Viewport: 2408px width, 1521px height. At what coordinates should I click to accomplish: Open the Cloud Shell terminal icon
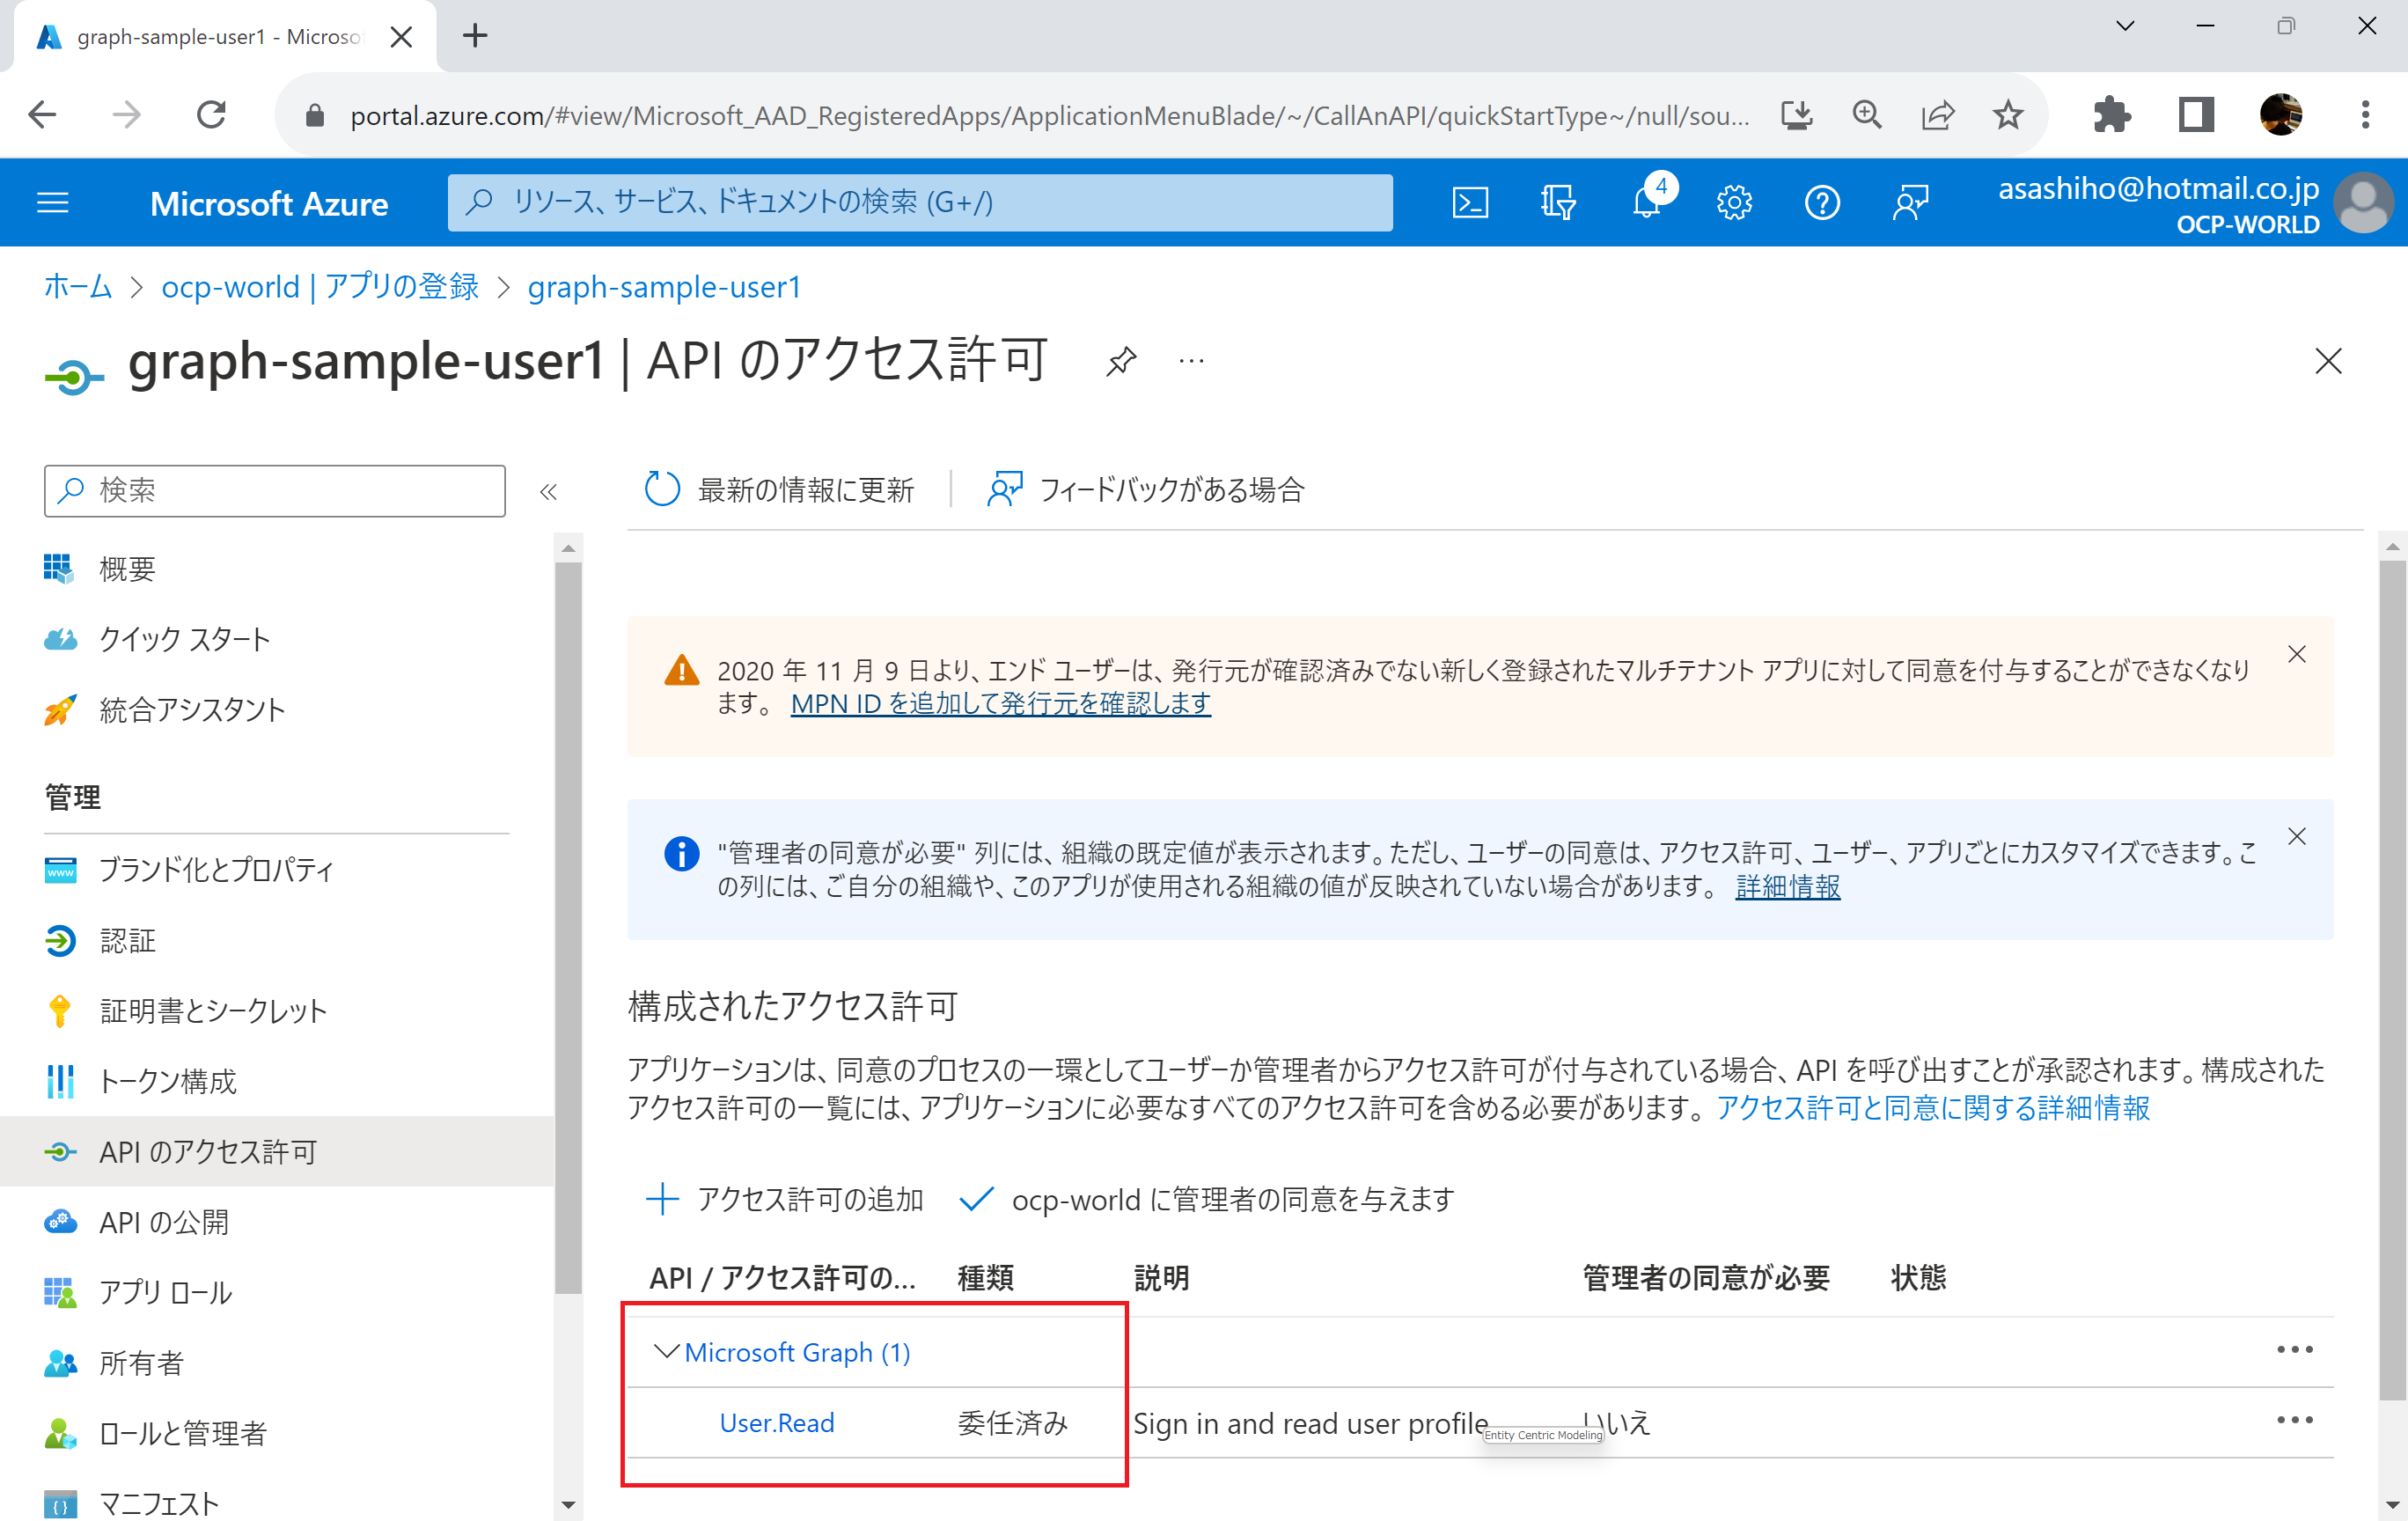pos(1469,202)
